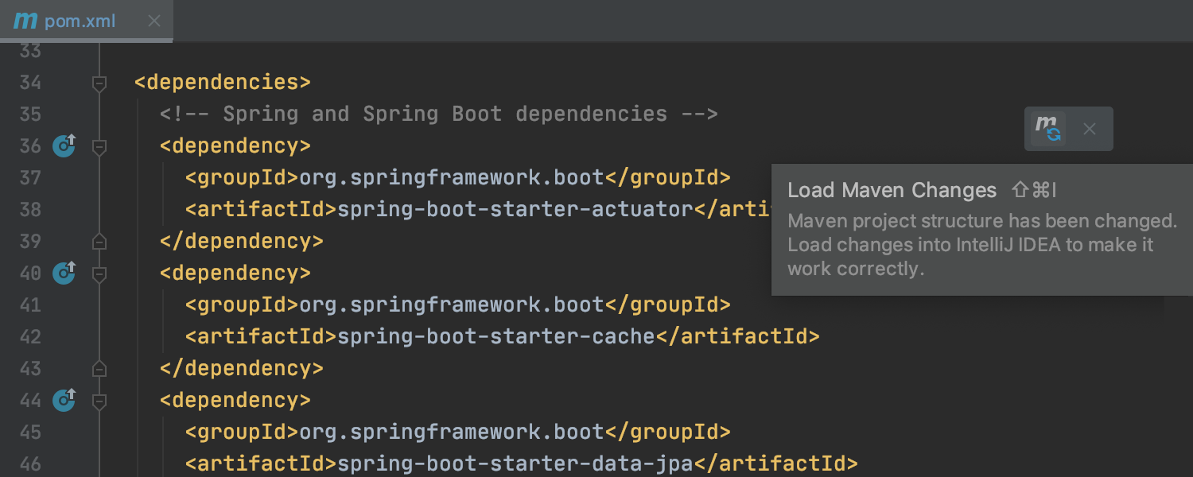Collapse the dependency fold marker at line 44
Image resolution: width=1193 pixels, height=477 pixels.
click(x=99, y=401)
